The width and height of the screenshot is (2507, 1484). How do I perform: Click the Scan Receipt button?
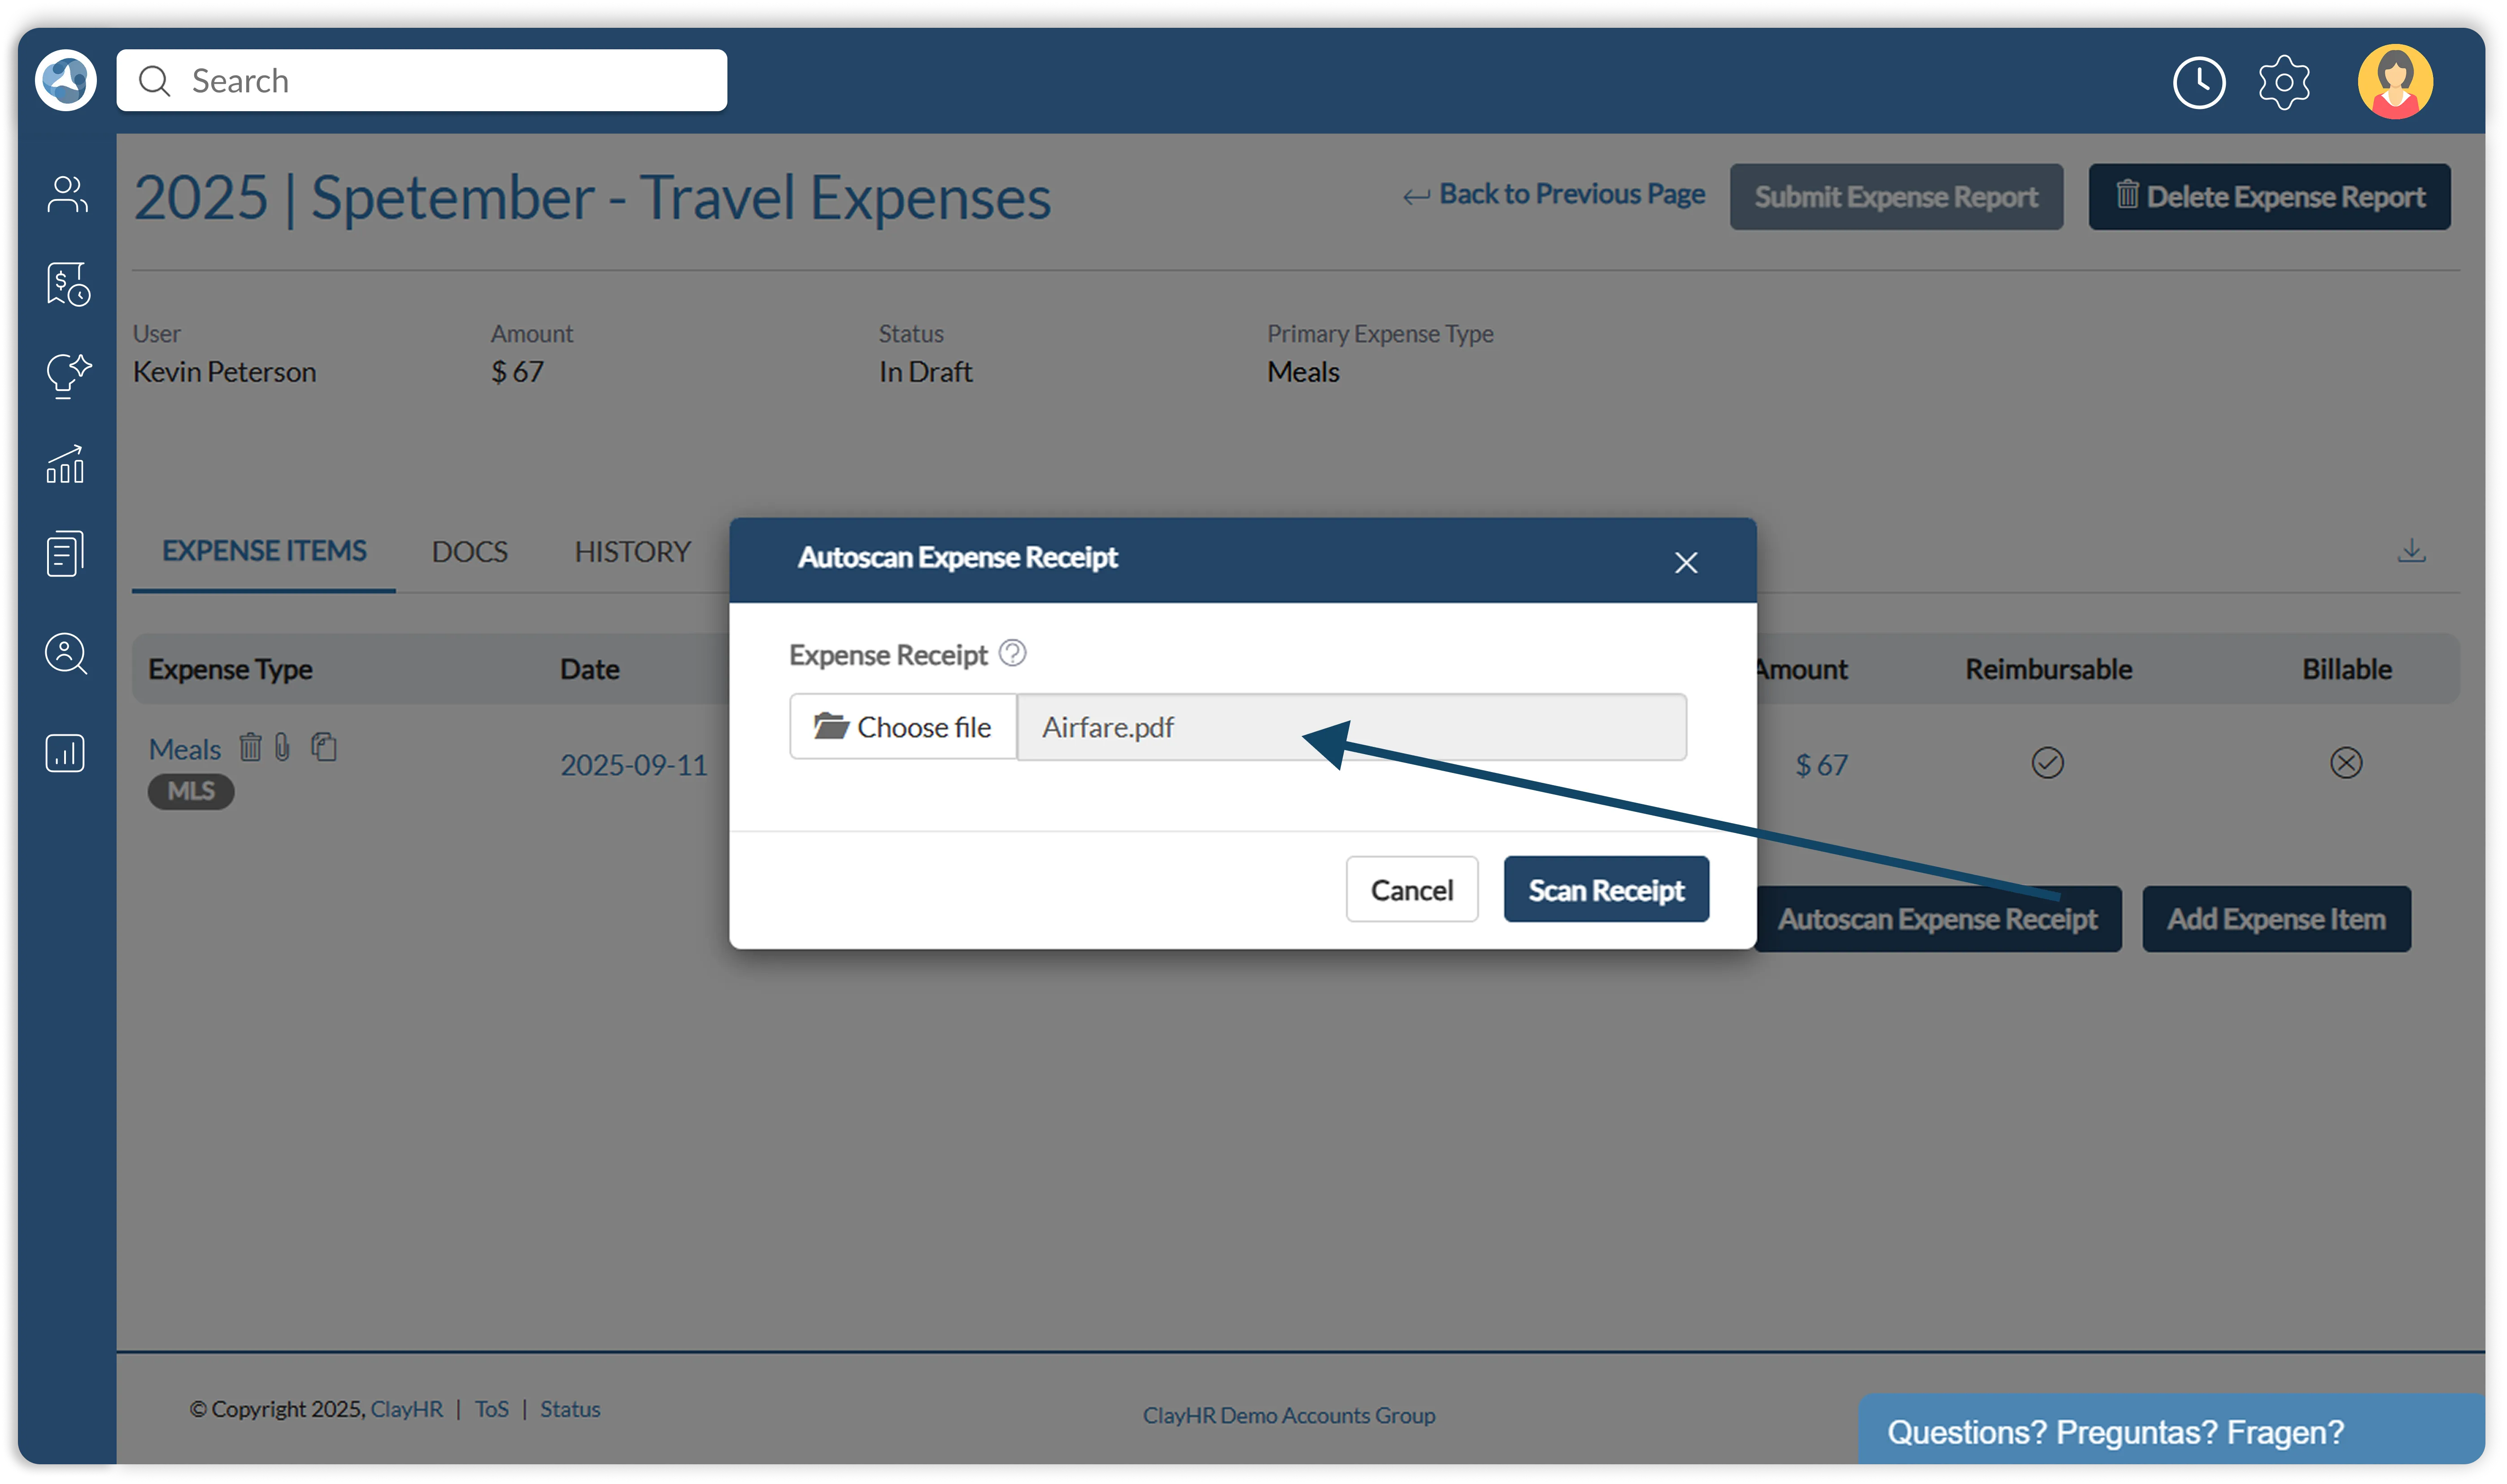pyautogui.click(x=1605, y=889)
